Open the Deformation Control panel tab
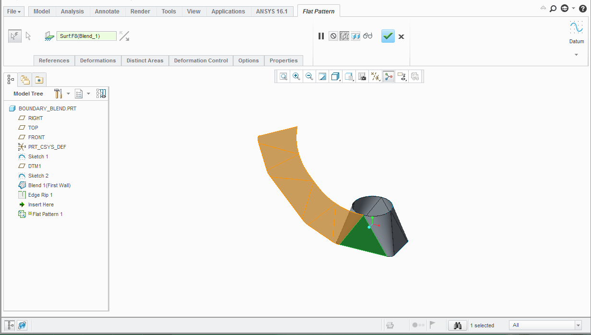 (201, 60)
